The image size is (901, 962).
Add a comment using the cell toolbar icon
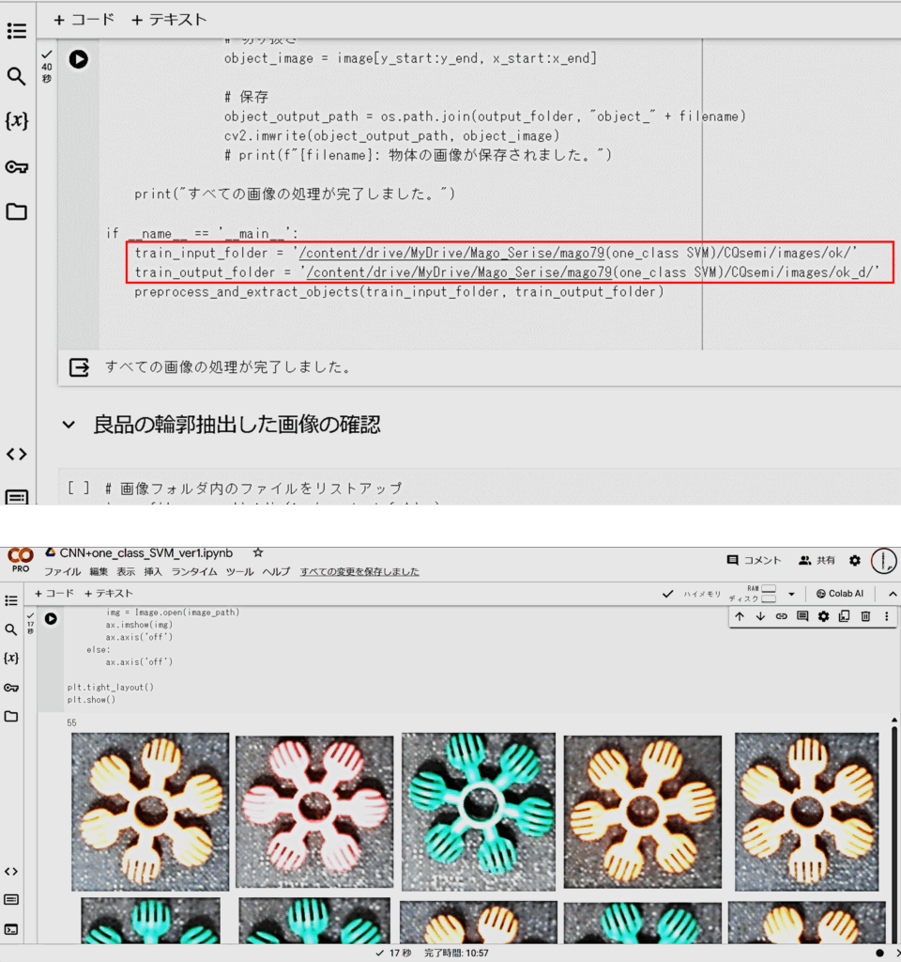coord(802,616)
